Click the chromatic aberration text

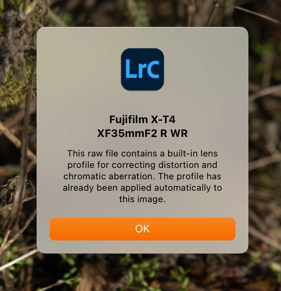pos(109,176)
